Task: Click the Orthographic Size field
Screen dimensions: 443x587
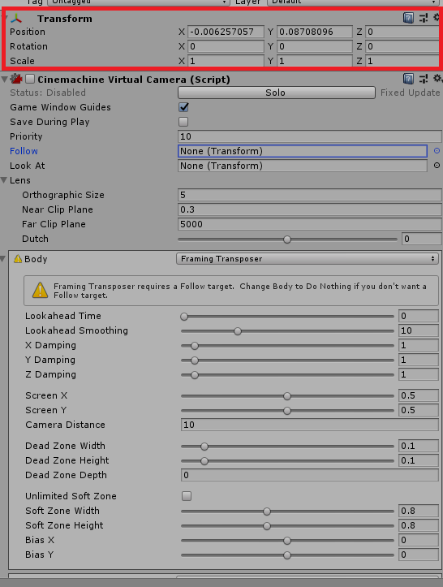Action: [x=310, y=195]
